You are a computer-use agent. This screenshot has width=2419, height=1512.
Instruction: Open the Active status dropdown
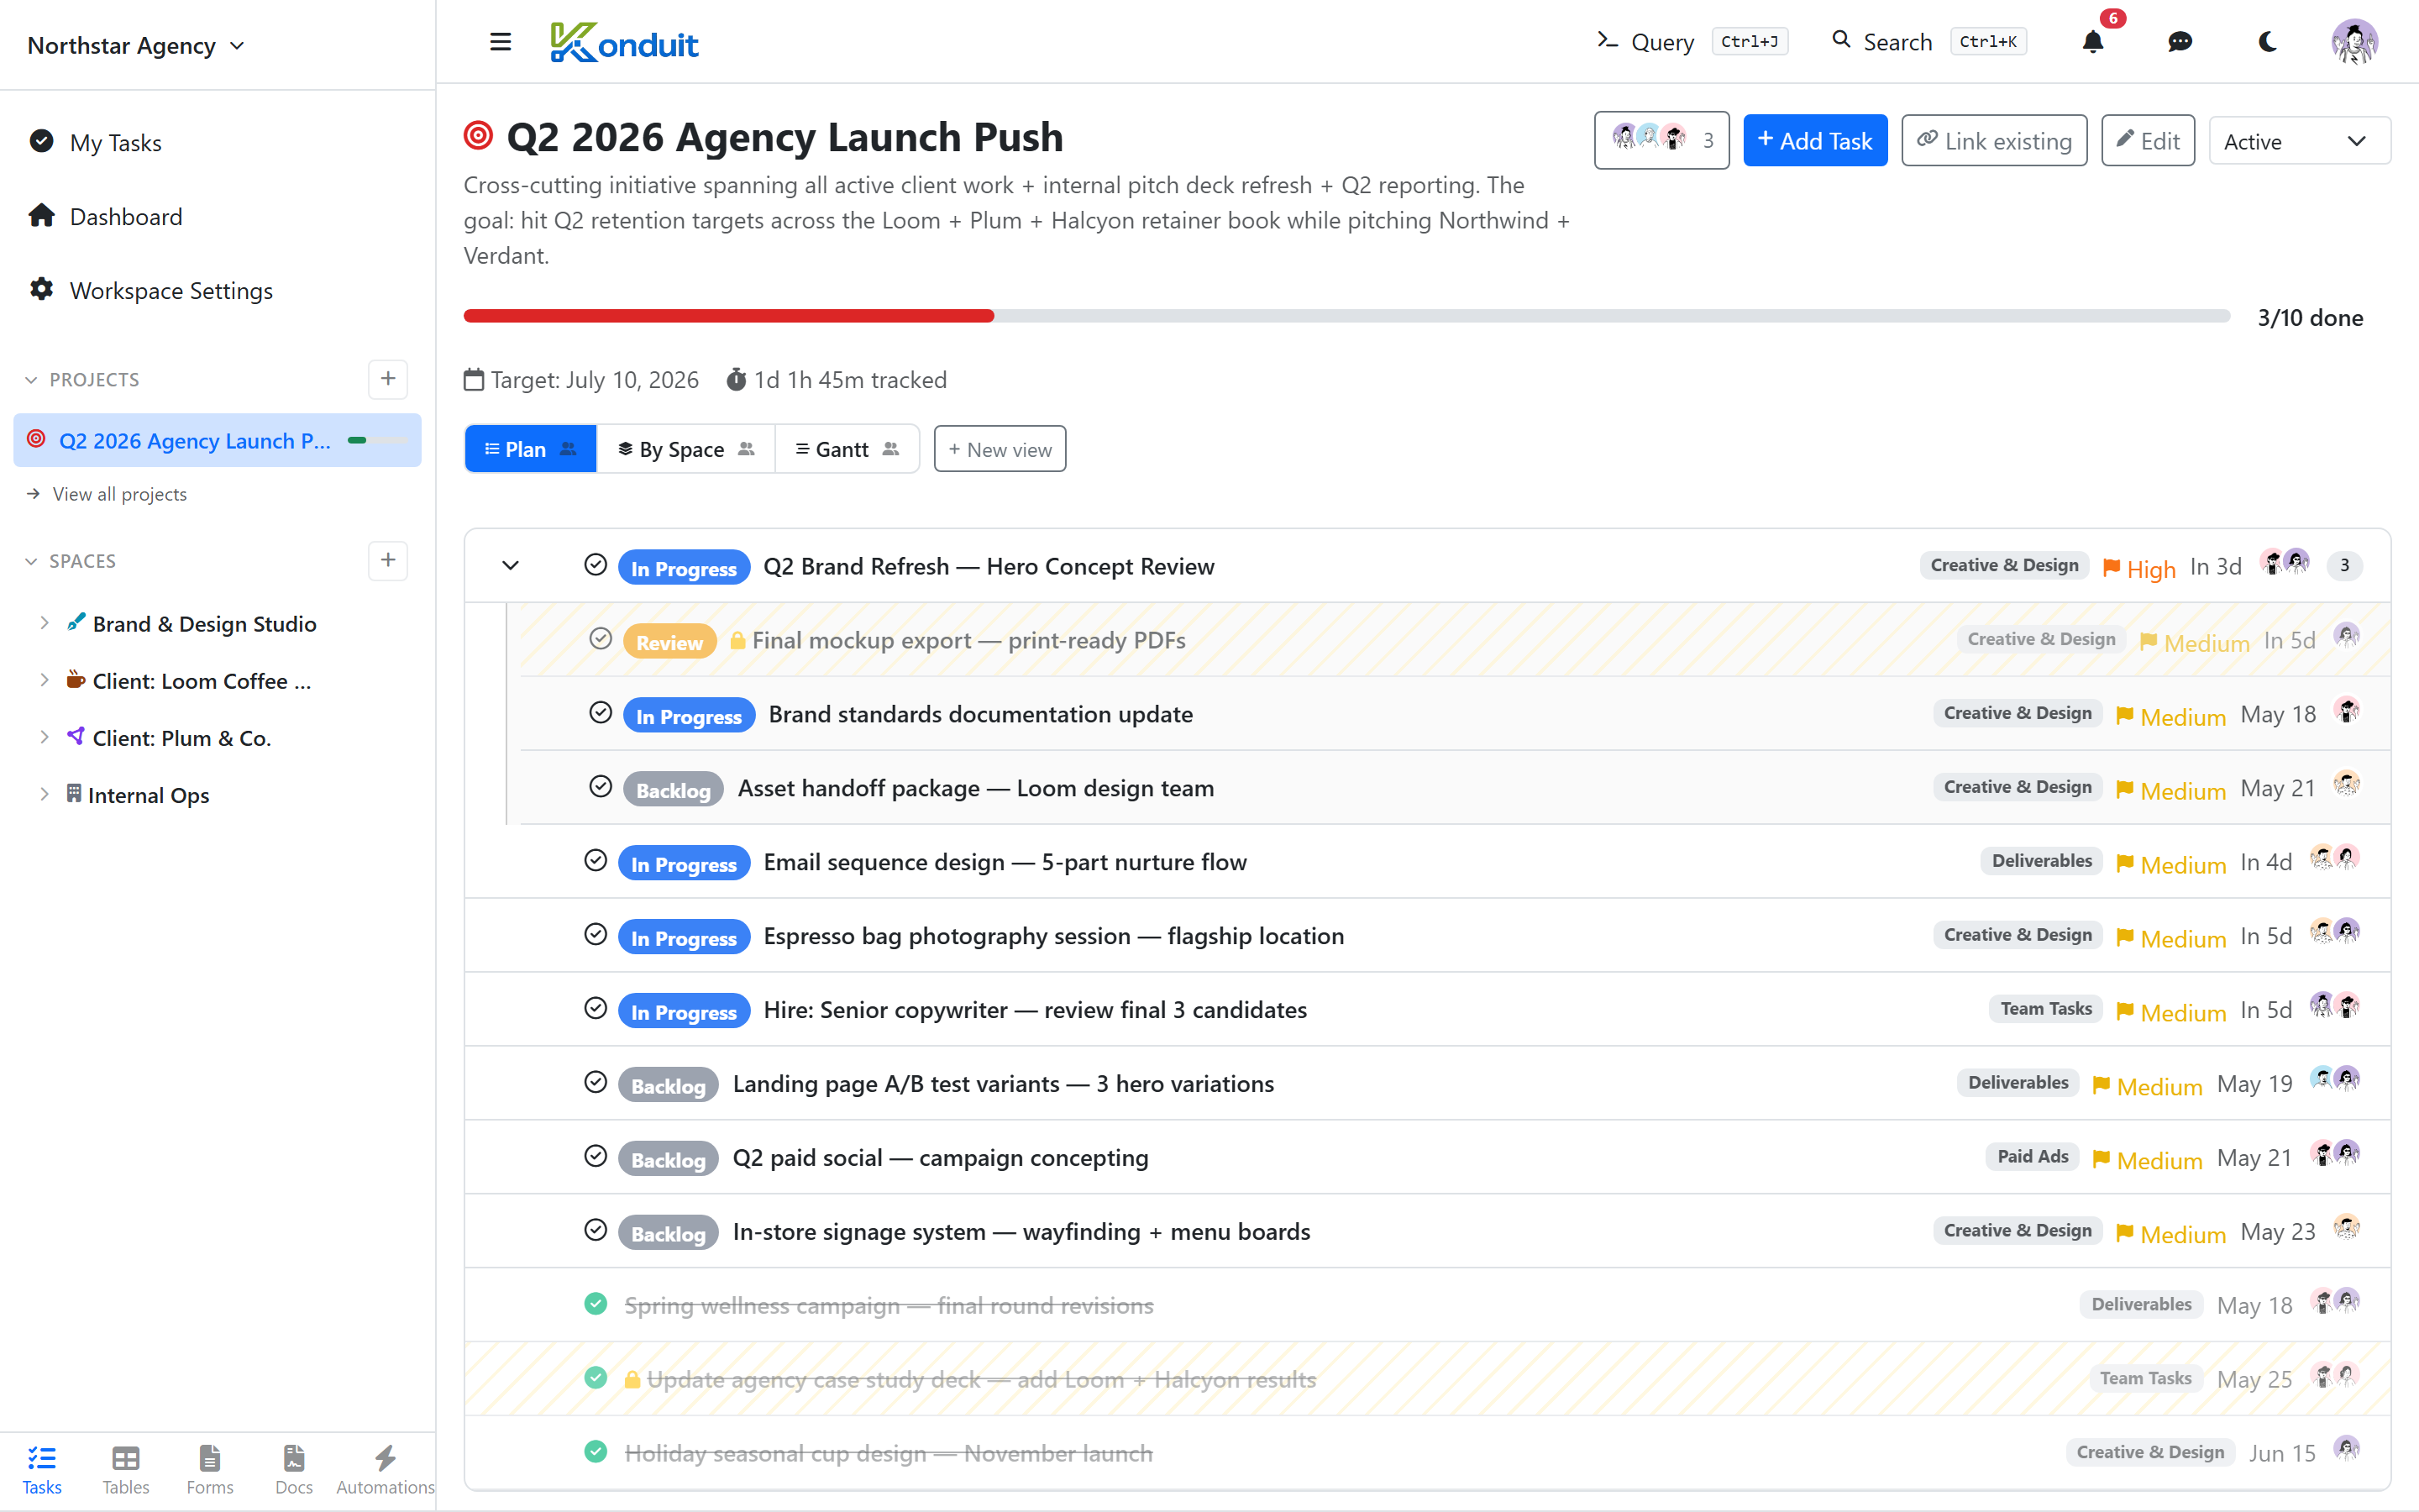(x=2299, y=141)
